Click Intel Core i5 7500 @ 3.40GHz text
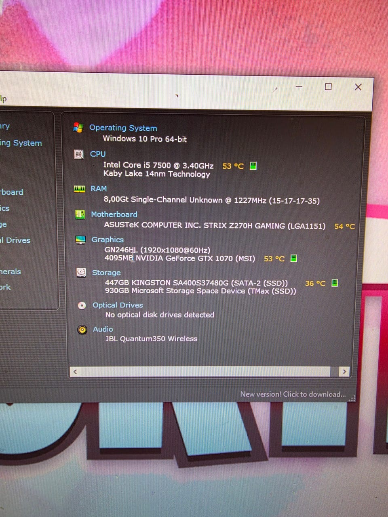The image size is (388, 517). point(158,165)
